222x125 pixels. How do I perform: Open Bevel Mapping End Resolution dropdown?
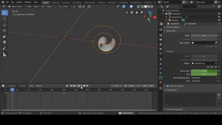coord(204,81)
